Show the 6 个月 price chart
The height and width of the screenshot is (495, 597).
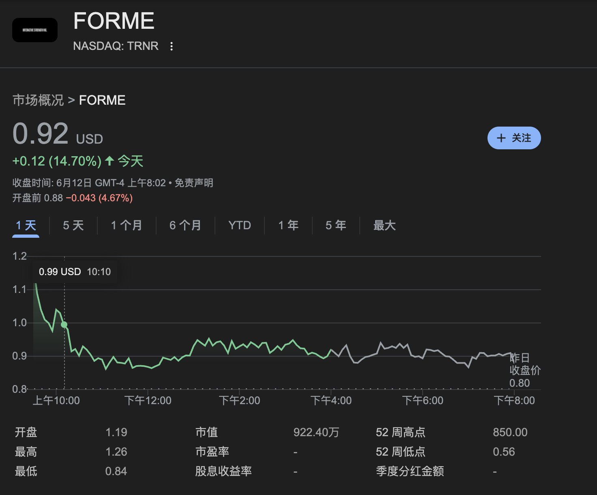pyautogui.click(x=185, y=226)
